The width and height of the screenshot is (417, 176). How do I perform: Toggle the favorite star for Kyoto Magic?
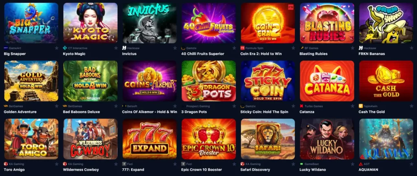116,48
